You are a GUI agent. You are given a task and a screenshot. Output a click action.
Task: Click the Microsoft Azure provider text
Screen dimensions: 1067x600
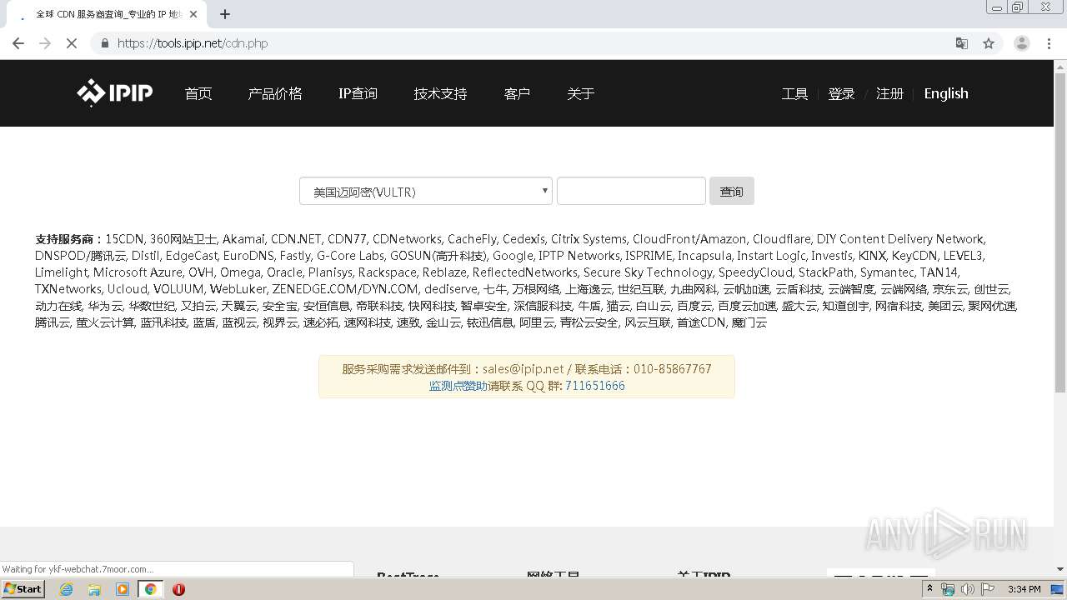138,272
